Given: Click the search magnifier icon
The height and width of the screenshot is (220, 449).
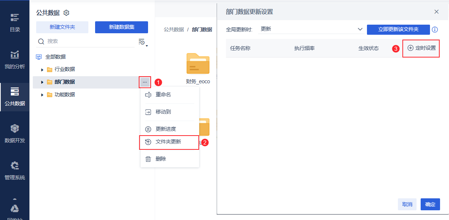Looking at the screenshot, I should pos(41,41).
